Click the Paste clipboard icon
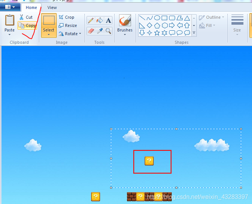This screenshot has height=204, width=252. coord(10,20)
